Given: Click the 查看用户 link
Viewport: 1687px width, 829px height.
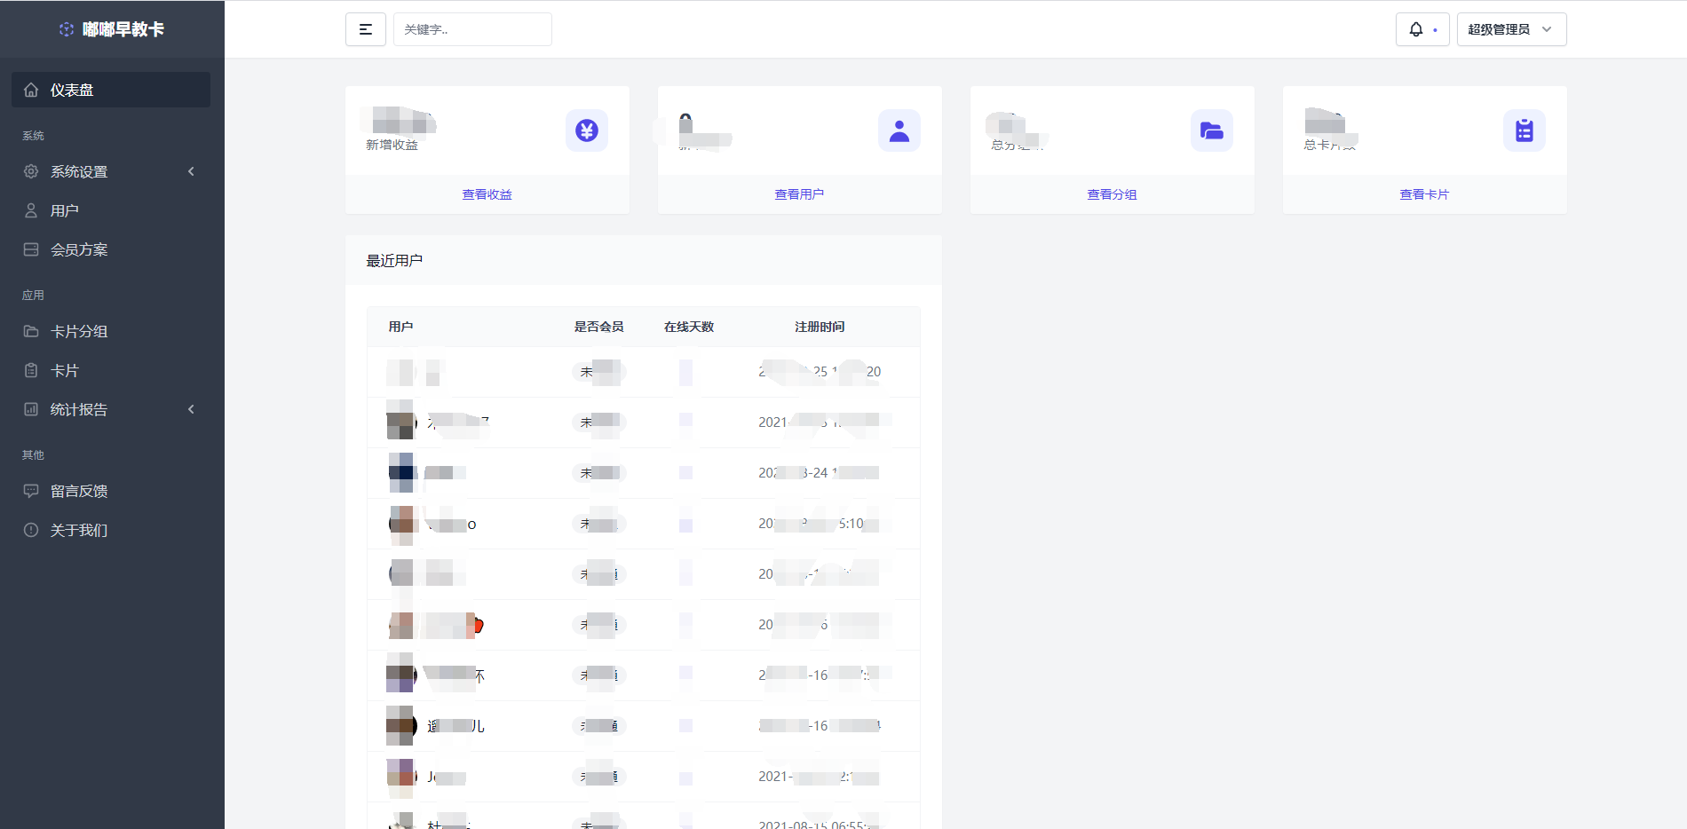Looking at the screenshot, I should coord(799,193).
